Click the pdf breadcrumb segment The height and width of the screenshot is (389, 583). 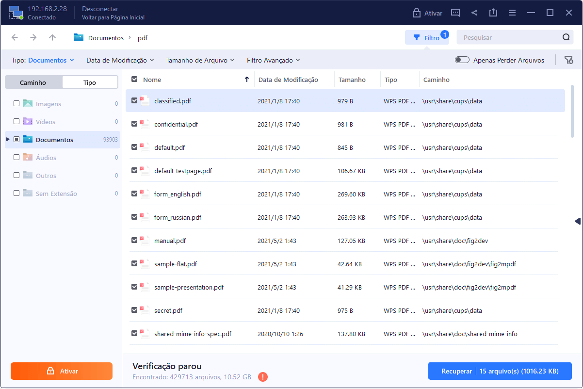click(143, 37)
